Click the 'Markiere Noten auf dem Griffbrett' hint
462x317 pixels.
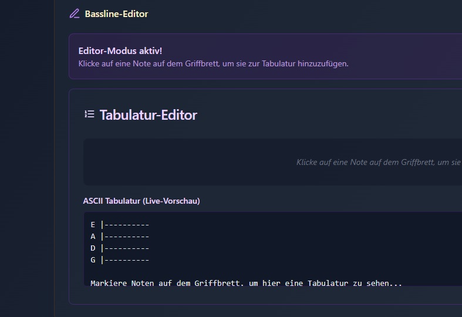246,283
